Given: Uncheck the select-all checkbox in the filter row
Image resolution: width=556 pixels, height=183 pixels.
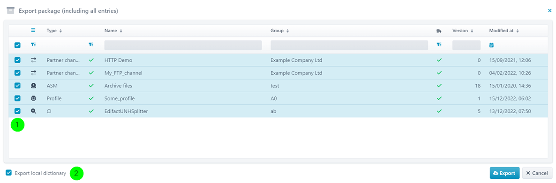Looking at the screenshot, I should tap(17, 45).
